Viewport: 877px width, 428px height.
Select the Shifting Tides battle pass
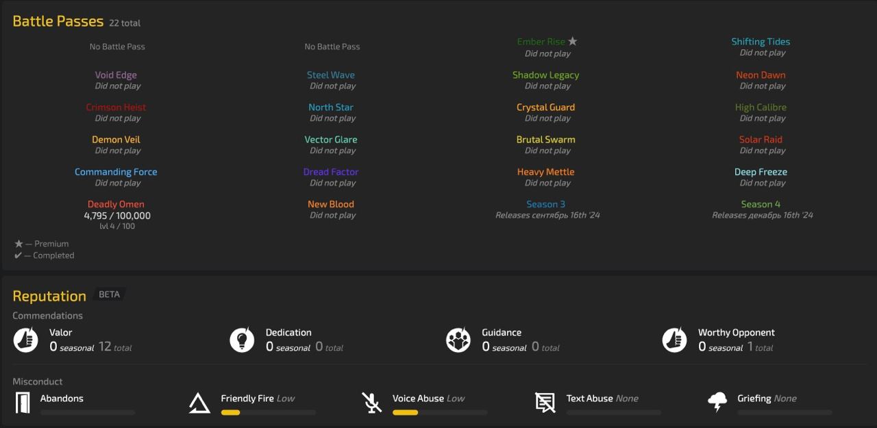tap(761, 41)
